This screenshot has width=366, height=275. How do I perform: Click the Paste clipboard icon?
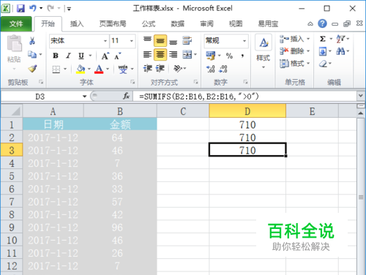point(14,44)
